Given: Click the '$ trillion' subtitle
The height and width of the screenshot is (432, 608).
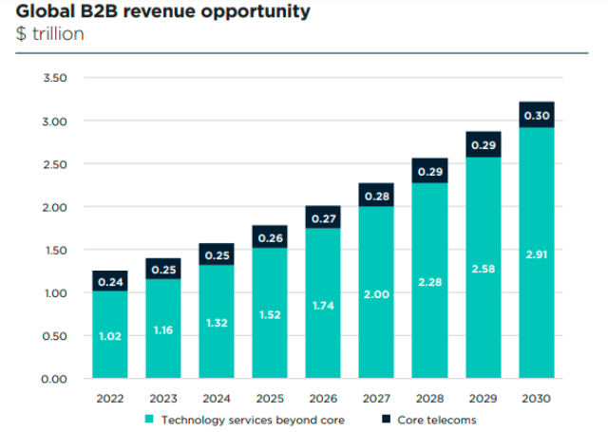Looking at the screenshot, I should (x=49, y=34).
